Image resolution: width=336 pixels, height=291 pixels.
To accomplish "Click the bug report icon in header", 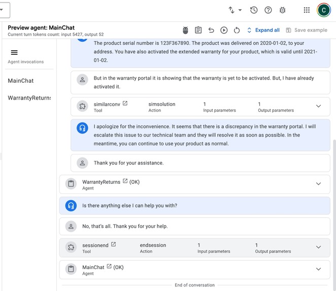I will (282, 10).
